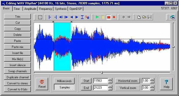Toggle the Milliseconds unit button
This screenshot has width=179, height=96.
64,81
